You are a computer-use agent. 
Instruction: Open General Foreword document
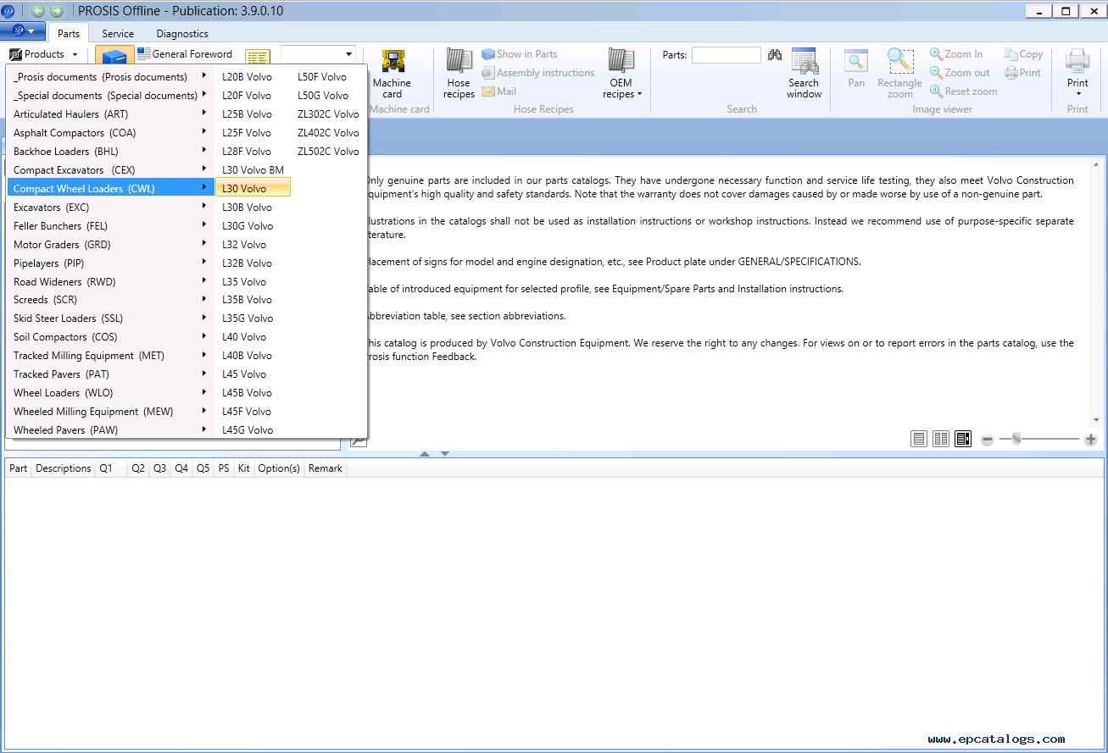[185, 54]
